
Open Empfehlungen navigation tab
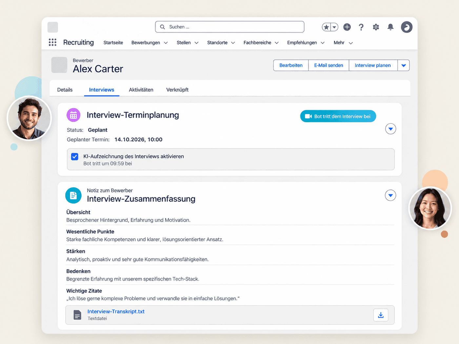(x=302, y=43)
